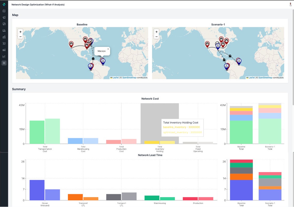Image resolution: width=294 pixels, height=207 pixels.
Task: Open the factory icon in sidebar
Action: (x=4, y=37)
